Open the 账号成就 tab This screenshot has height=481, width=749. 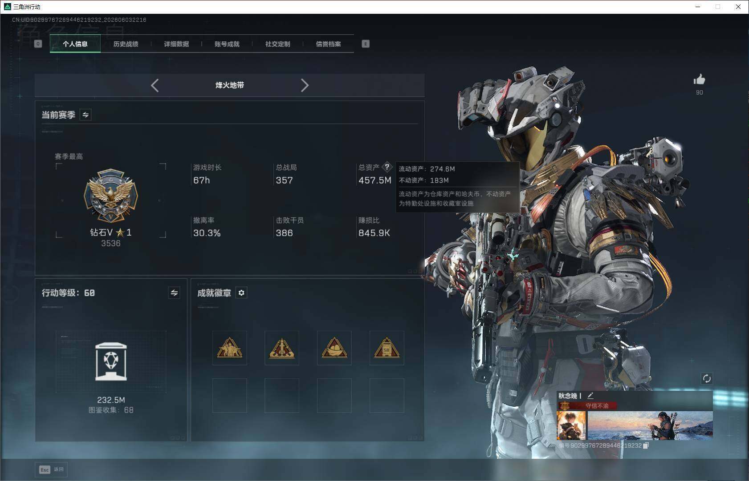tap(227, 44)
